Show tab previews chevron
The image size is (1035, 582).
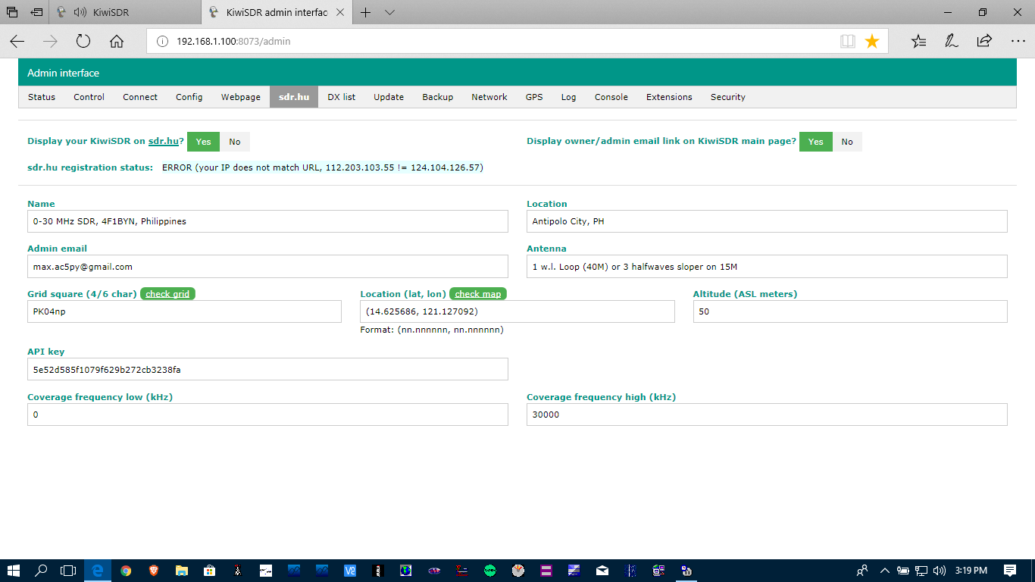(389, 12)
